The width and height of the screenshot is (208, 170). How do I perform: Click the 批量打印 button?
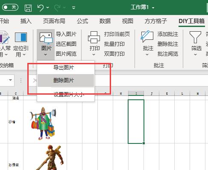[x=114, y=44]
